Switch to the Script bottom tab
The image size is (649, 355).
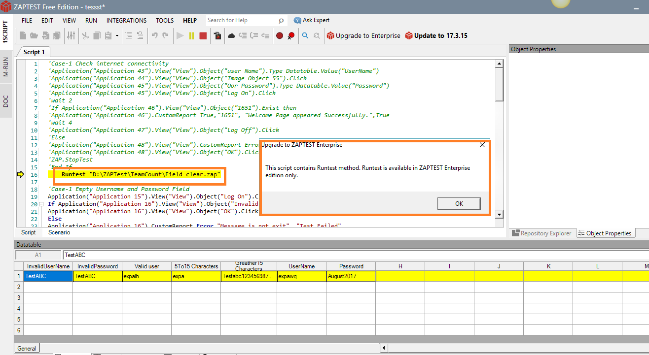(x=29, y=232)
